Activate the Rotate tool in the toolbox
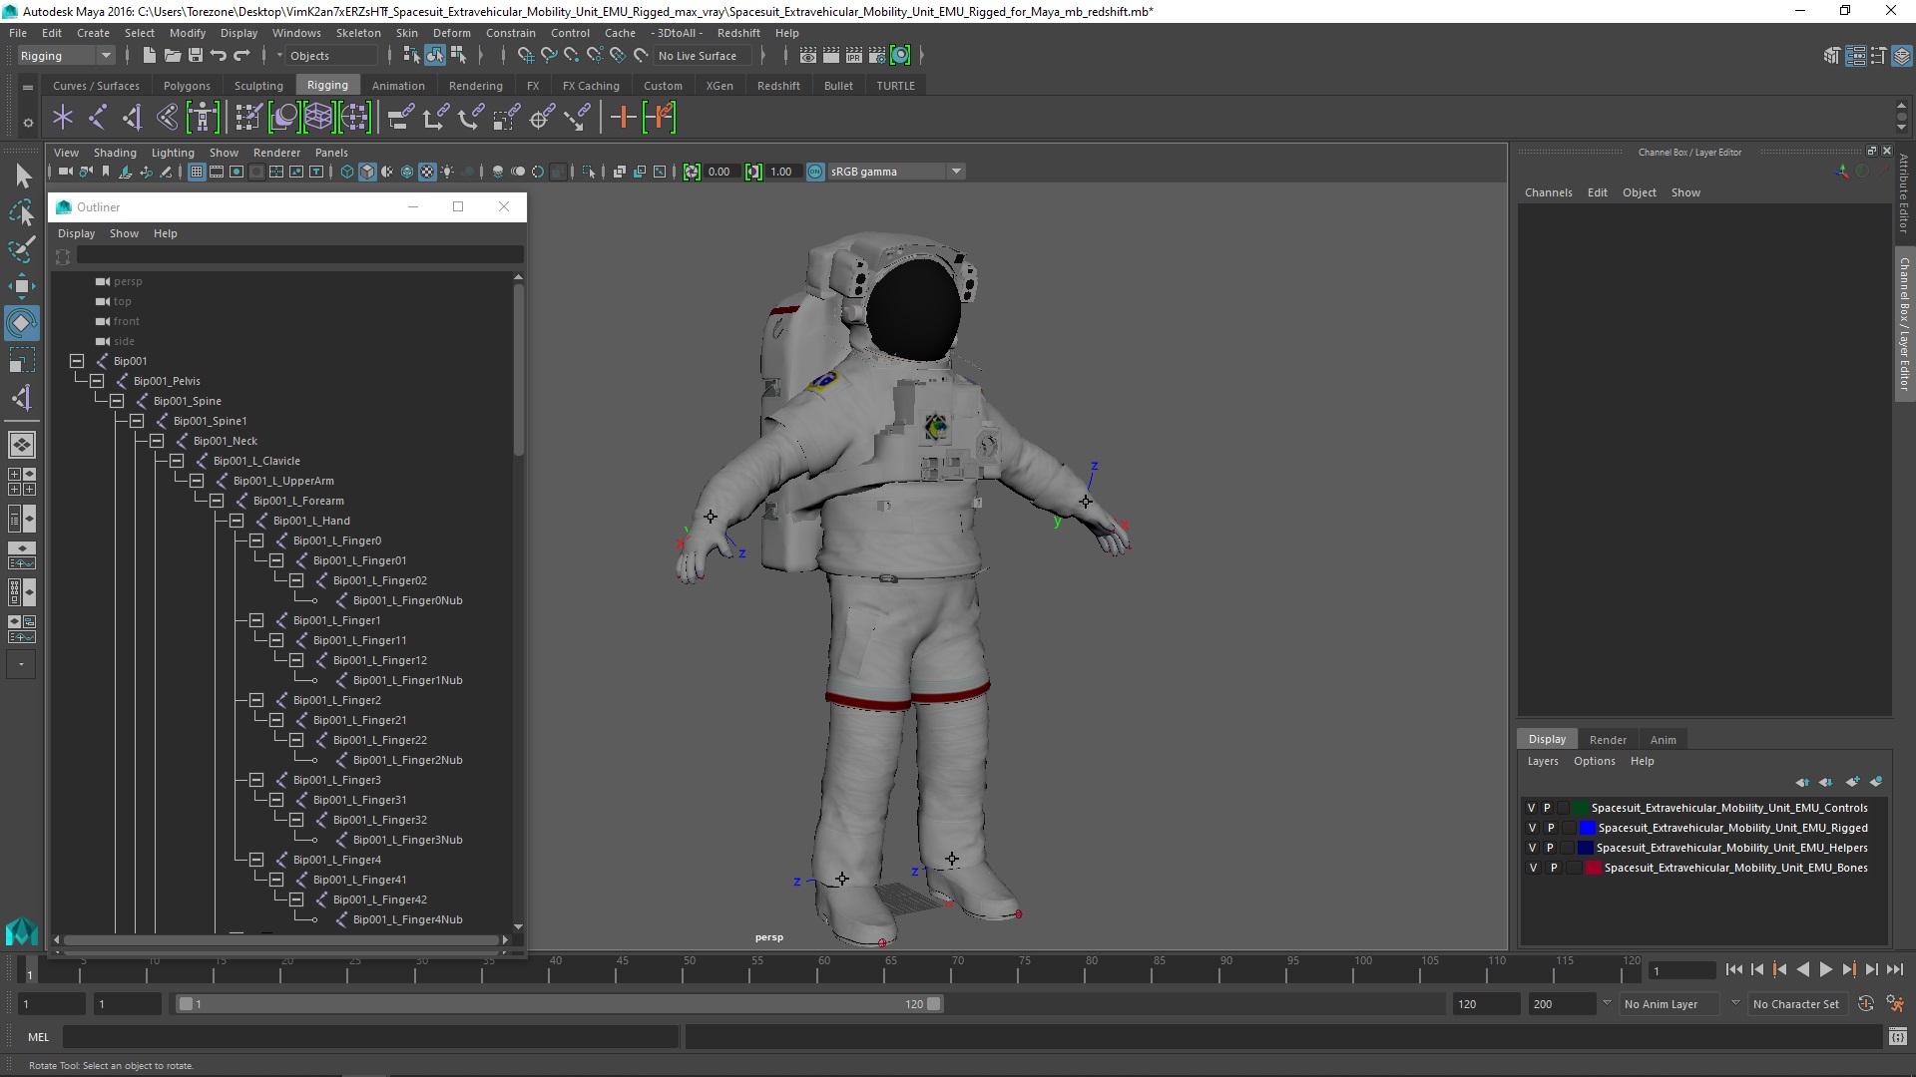1916x1077 pixels. pos(21,323)
